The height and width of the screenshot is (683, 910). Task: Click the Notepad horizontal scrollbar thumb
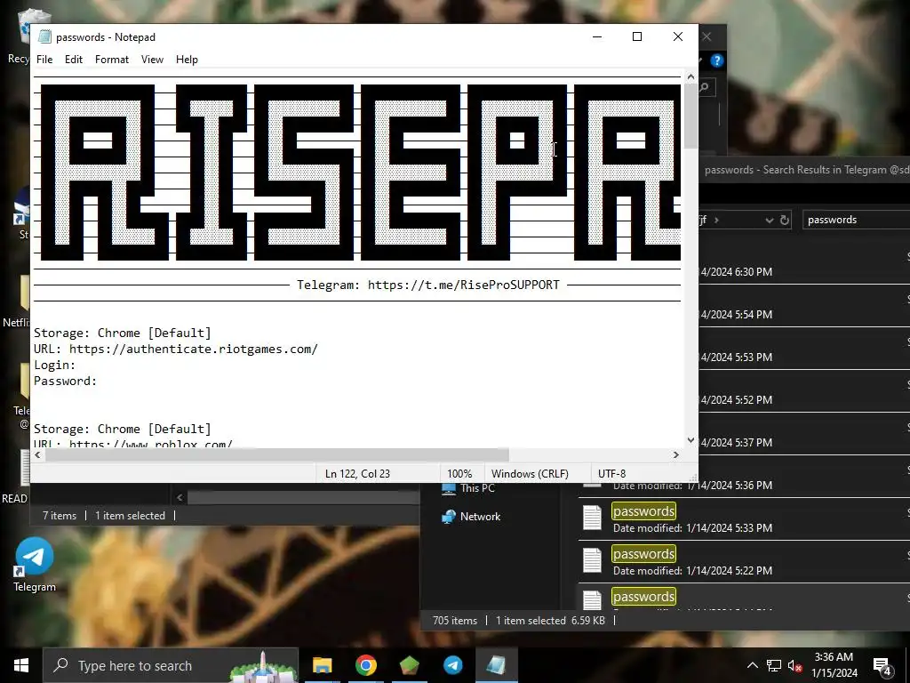click(x=277, y=454)
